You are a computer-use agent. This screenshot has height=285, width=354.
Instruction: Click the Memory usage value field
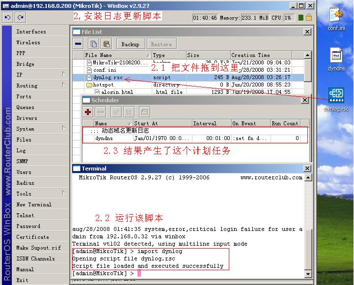click(255, 18)
